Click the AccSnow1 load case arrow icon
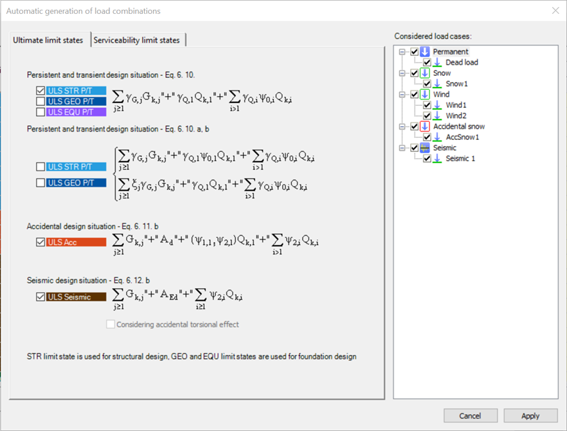 point(437,137)
